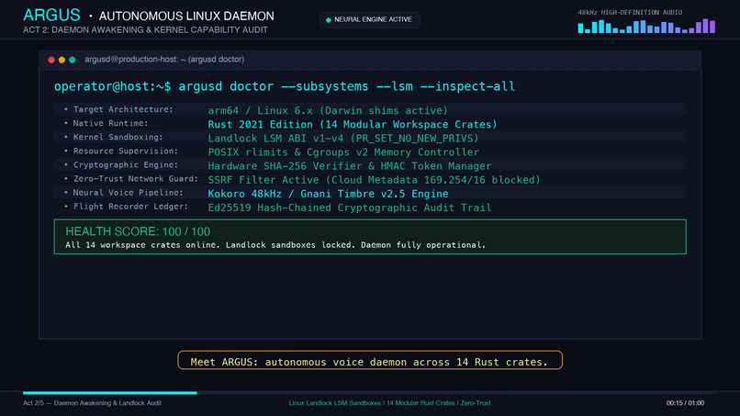This screenshot has width=740, height=416.
Task: Click HEALTH SCORE: 100 / 100 heading
Action: tap(138, 231)
